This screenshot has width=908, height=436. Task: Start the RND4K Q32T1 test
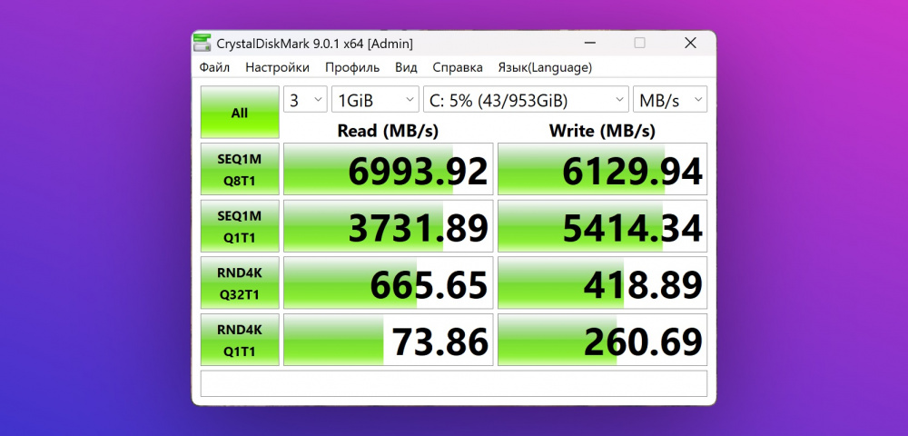tap(240, 282)
